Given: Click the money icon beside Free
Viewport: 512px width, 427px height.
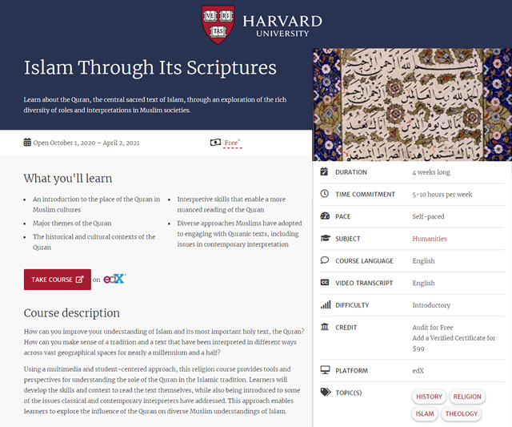Looking at the screenshot, I should 214,143.
